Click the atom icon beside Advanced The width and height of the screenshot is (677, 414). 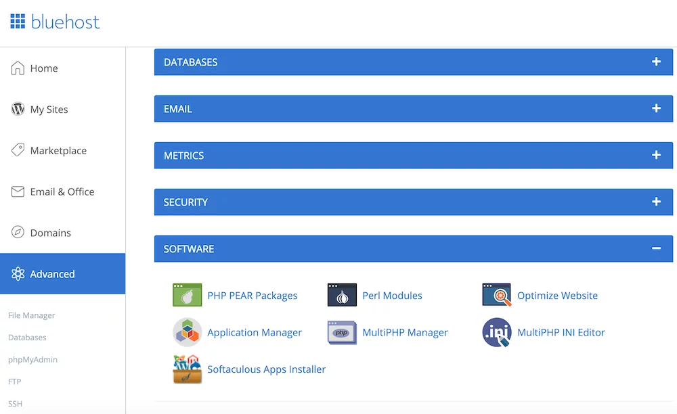click(18, 274)
